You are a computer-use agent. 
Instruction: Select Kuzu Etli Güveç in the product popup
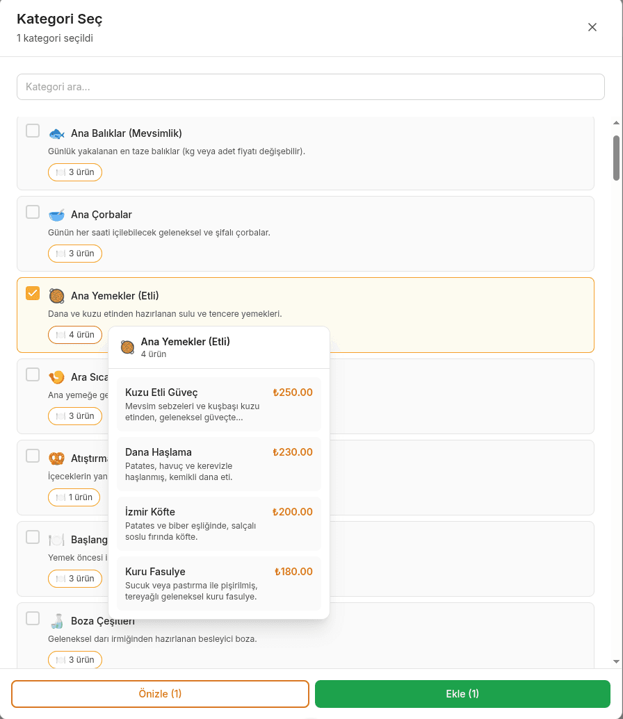pyautogui.click(x=218, y=404)
